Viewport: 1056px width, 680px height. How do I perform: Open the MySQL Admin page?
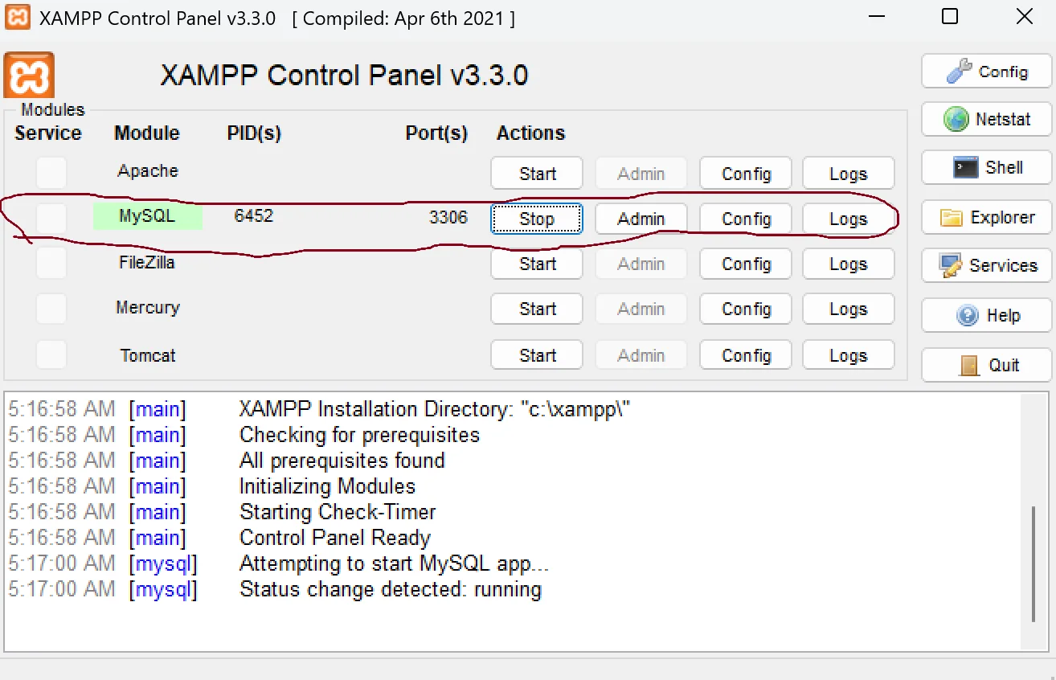641,219
